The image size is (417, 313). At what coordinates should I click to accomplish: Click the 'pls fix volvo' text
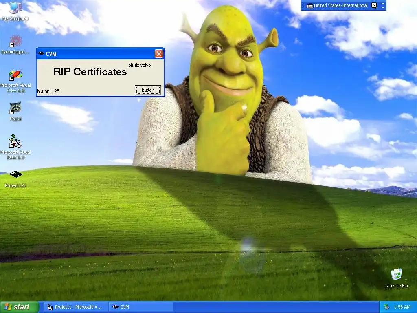[x=140, y=65]
